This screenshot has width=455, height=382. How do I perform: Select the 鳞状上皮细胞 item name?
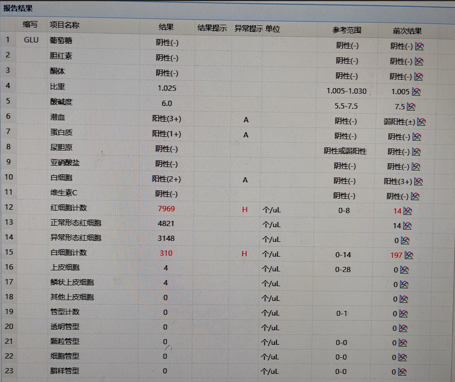click(x=72, y=282)
